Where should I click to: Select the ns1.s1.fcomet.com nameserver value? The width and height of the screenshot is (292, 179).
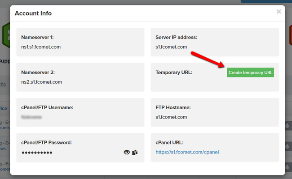point(41,47)
